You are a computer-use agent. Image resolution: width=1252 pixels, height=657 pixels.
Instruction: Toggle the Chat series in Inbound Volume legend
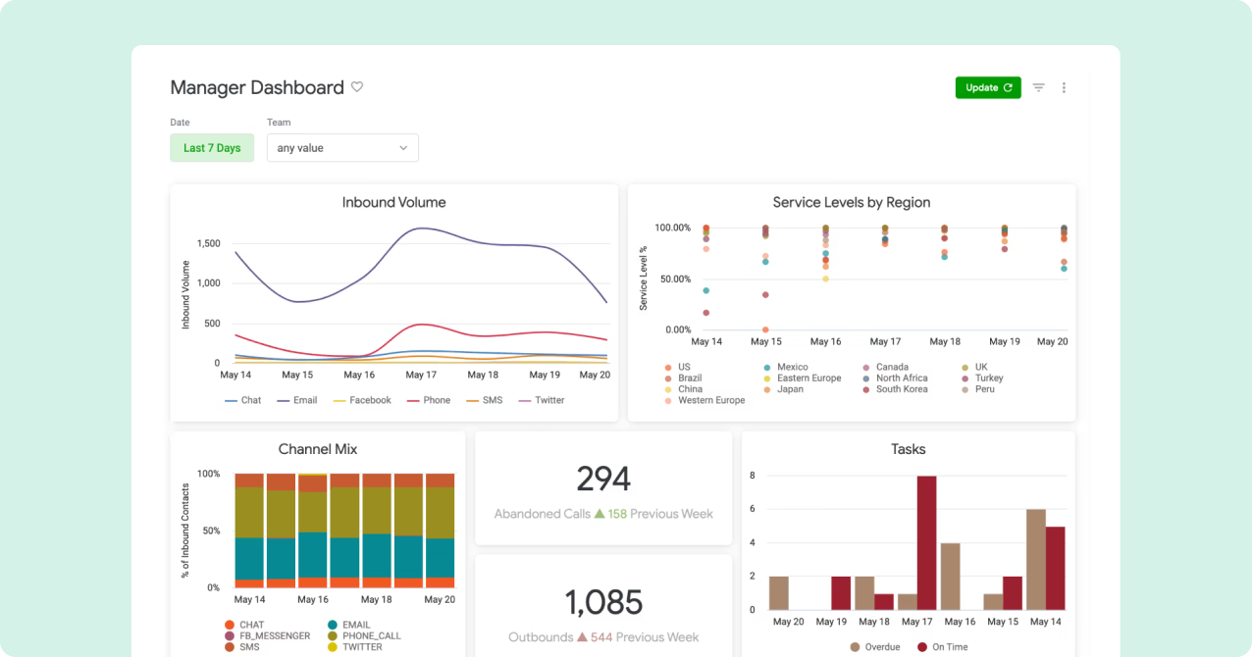(x=243, y=400)
